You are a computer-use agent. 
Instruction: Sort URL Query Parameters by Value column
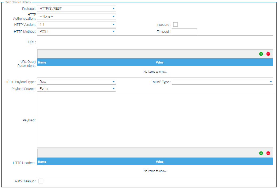(160, 62)
